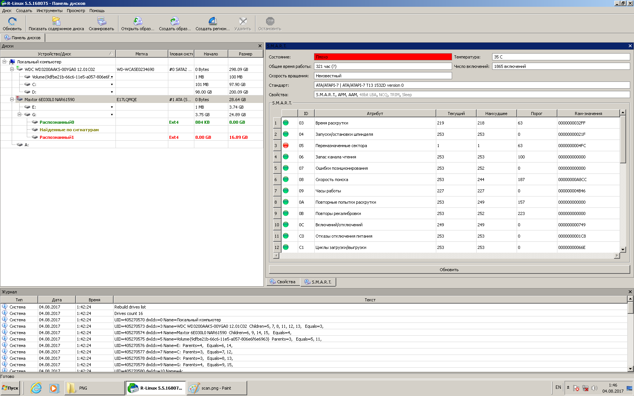Open the Инструменты menu
The image size is (634, 396).
[49, 11]
